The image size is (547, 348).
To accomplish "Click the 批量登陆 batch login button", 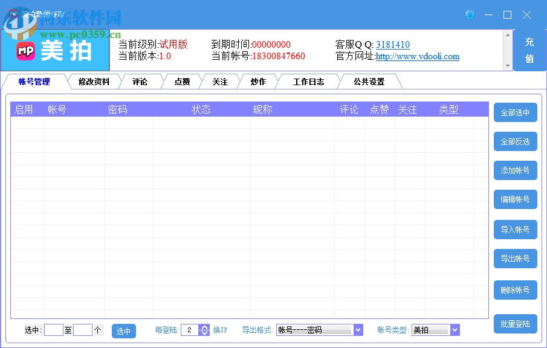I will tap(515, 324).
